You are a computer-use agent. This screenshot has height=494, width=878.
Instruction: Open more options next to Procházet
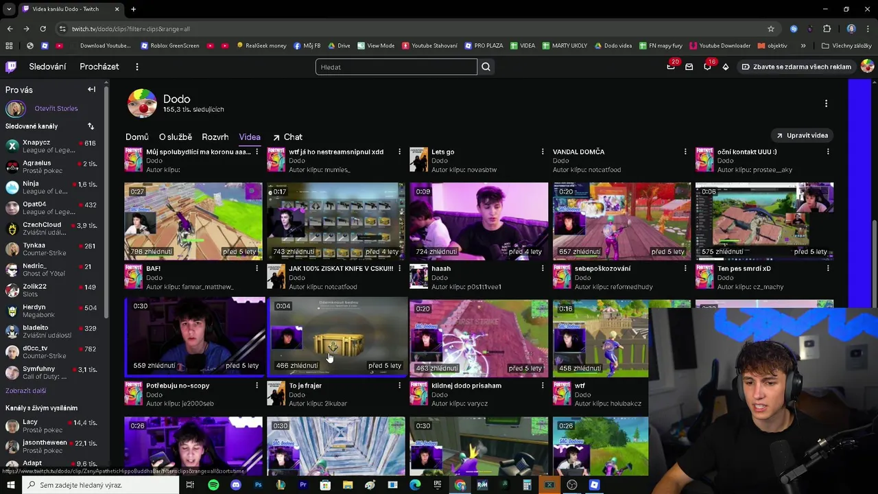tap(137, 67)
